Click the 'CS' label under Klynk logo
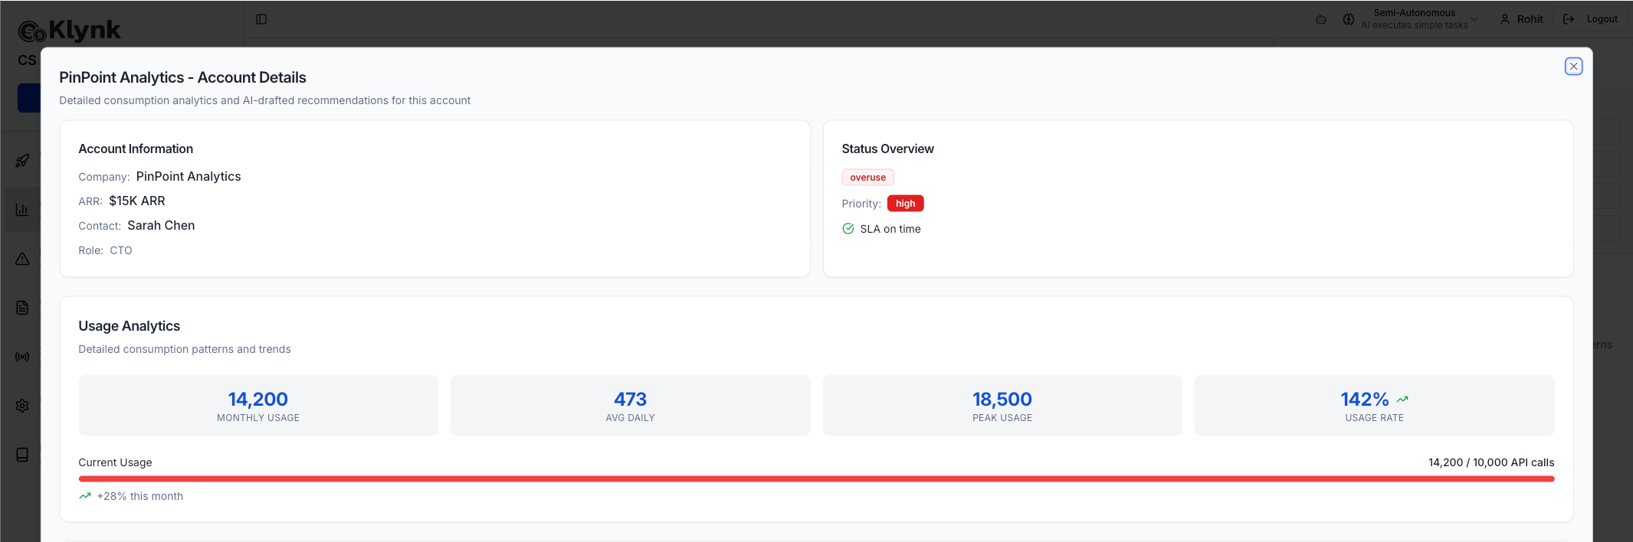 pos(27,60)
